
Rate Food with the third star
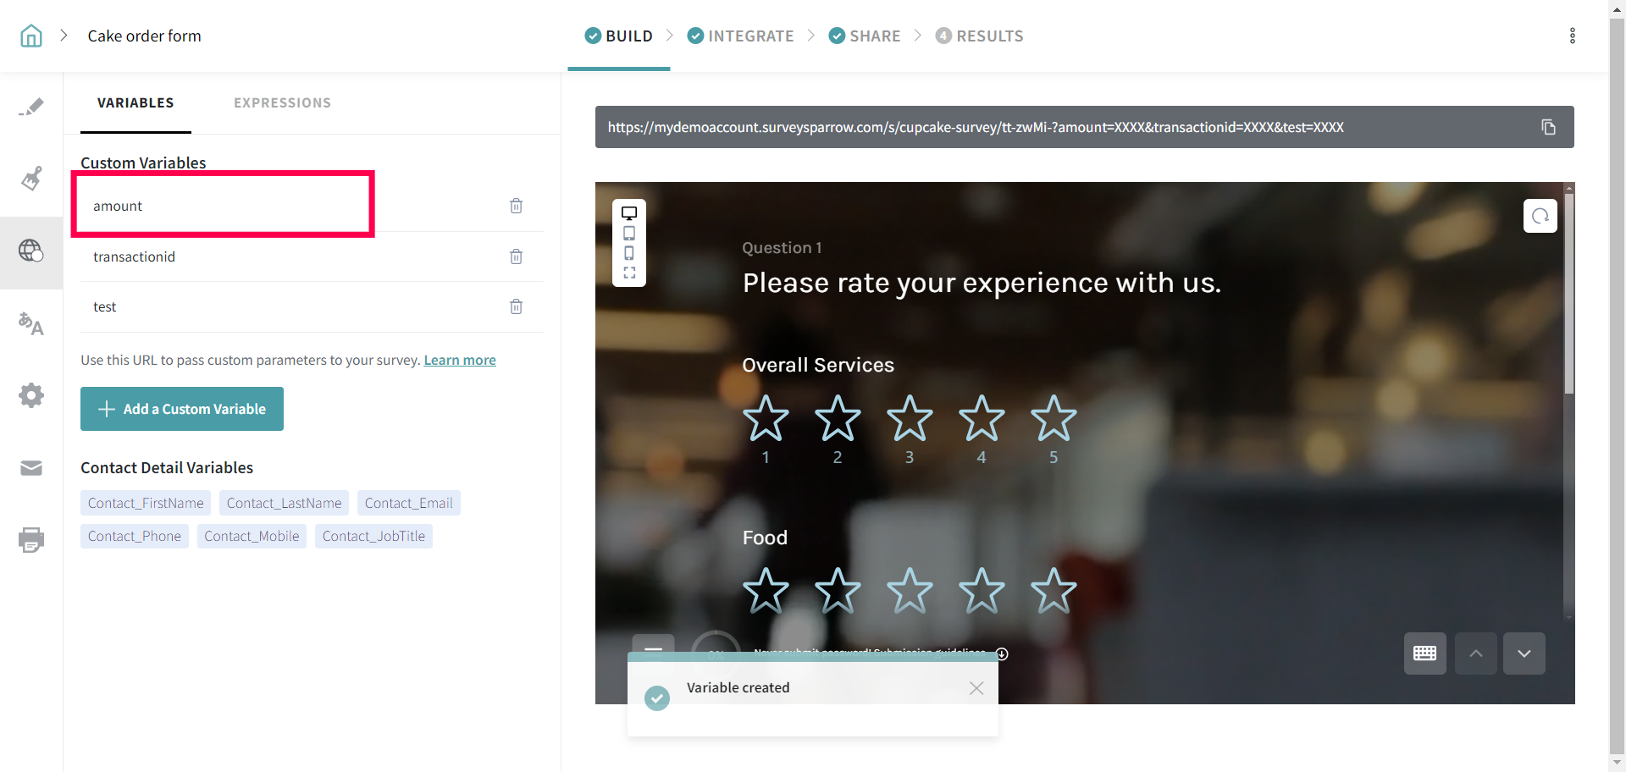tap(910, 590)
